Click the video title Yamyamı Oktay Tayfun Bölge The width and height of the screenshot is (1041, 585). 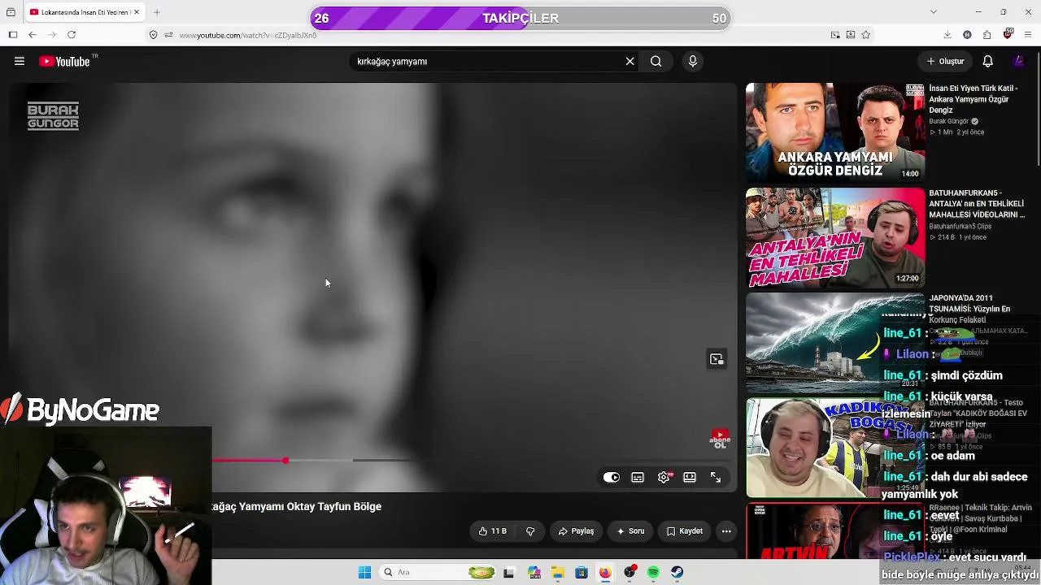click(x=297, y=506)
